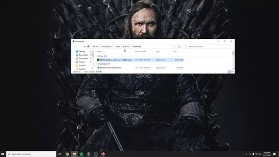Click the microphone tray icon
The width and height of the screenshot is (279, 157).
(x=253, y=154)
